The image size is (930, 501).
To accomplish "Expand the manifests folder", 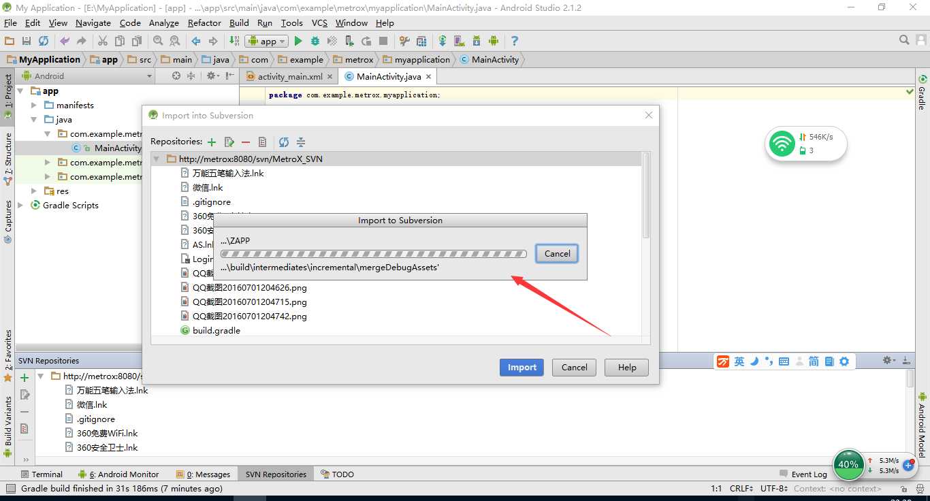I will [34, 105].
